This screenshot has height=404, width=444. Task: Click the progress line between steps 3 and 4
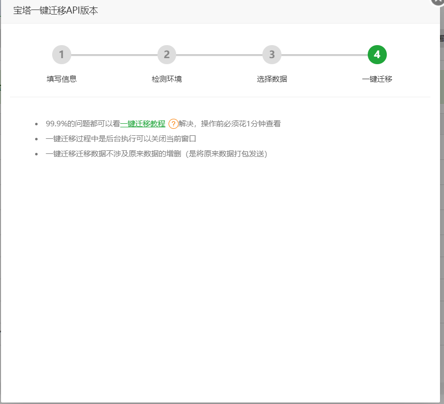pos(324,55)
